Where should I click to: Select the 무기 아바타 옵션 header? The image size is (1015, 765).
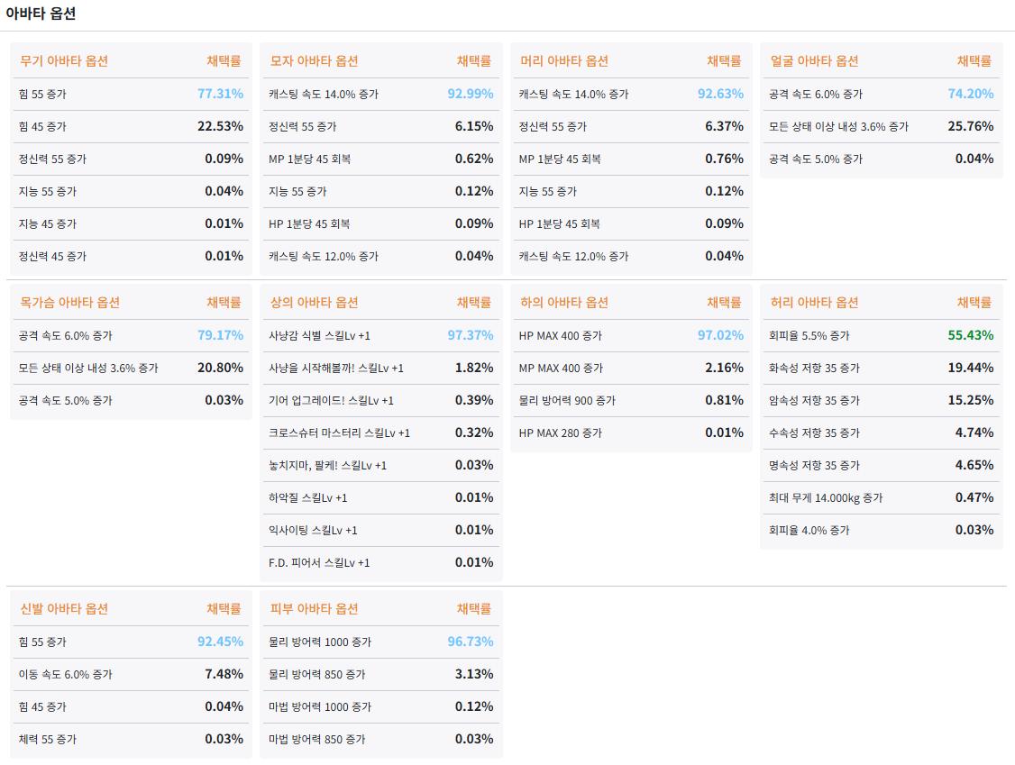64,61
